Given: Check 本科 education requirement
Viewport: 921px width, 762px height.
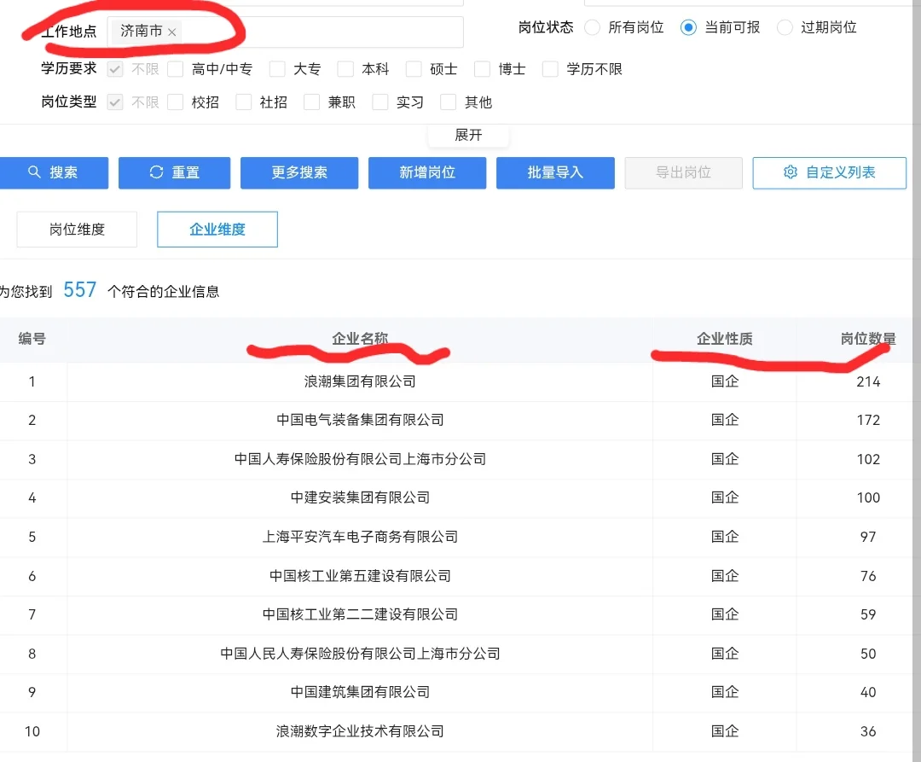Looking at the screenshot, I should (x=345, y=69).
